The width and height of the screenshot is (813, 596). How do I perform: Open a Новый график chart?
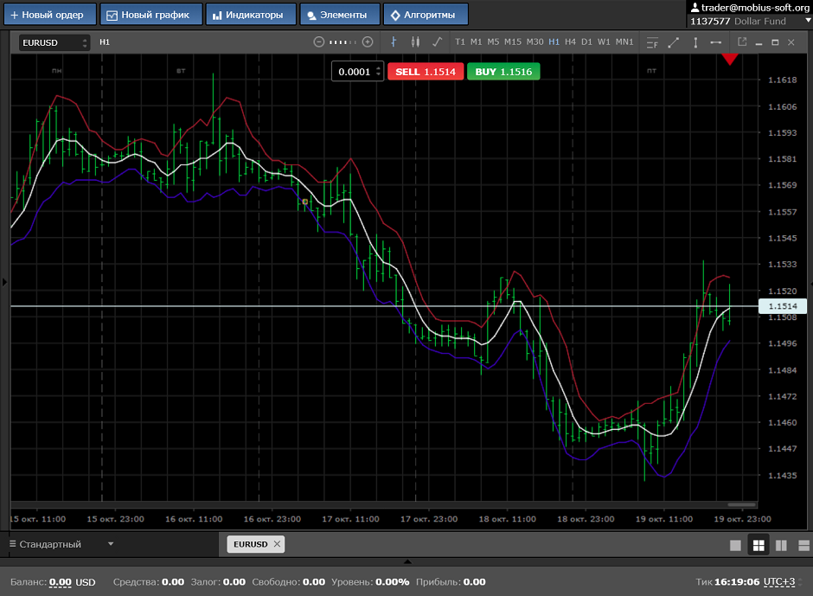point(150,15)
